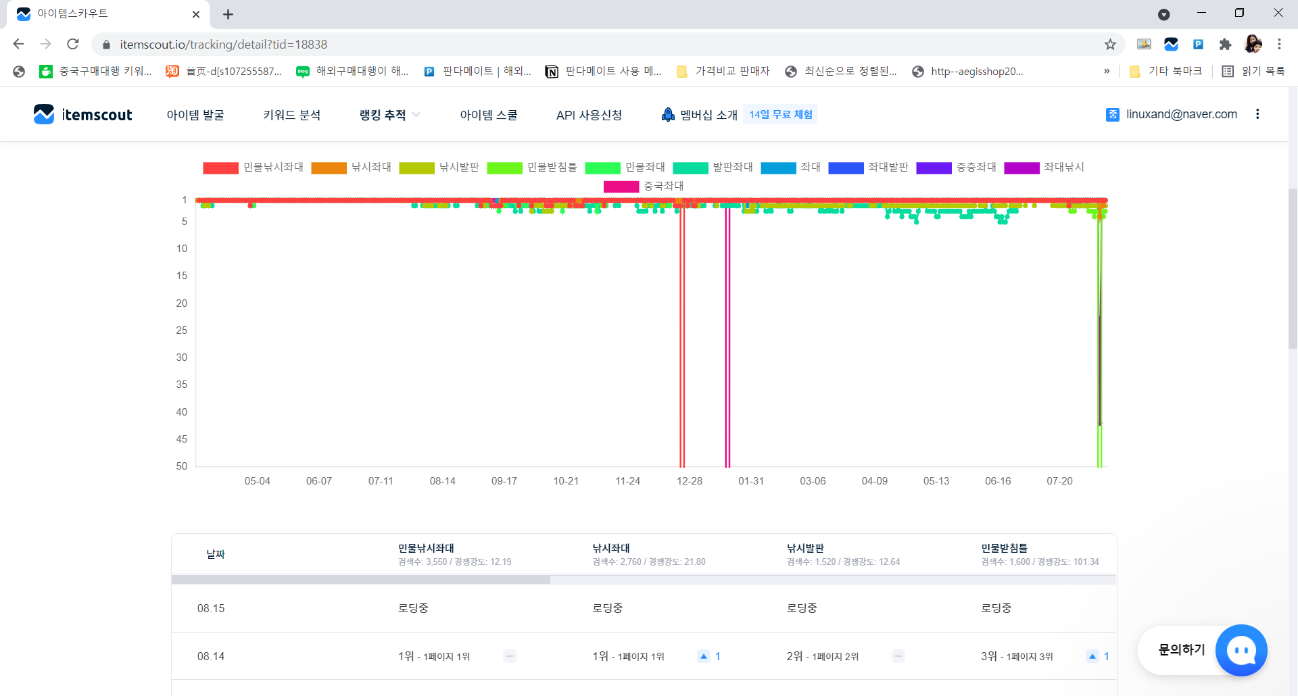Select the 08.14 date row

click(x=644, y=656)
